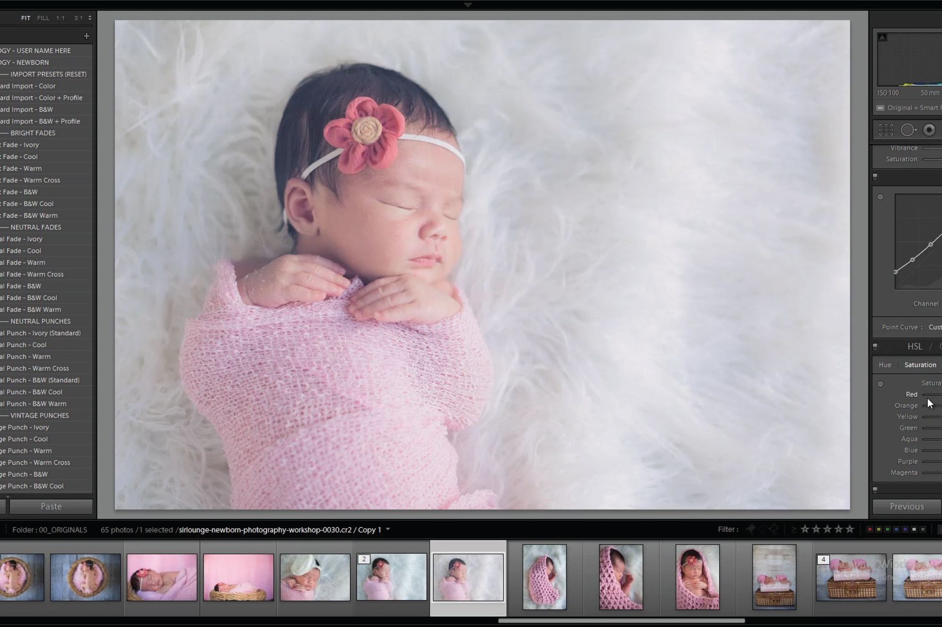This screenshot has height=627, width=942.
Task: Select the lowest control point on tone curve
Action: click(x=895, y=272)
